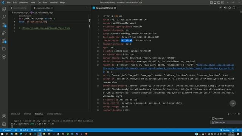The height and width of the screenshot is (136, 242).
Task: Open the Extensions view in activity bar
Action: click(4, 41)
